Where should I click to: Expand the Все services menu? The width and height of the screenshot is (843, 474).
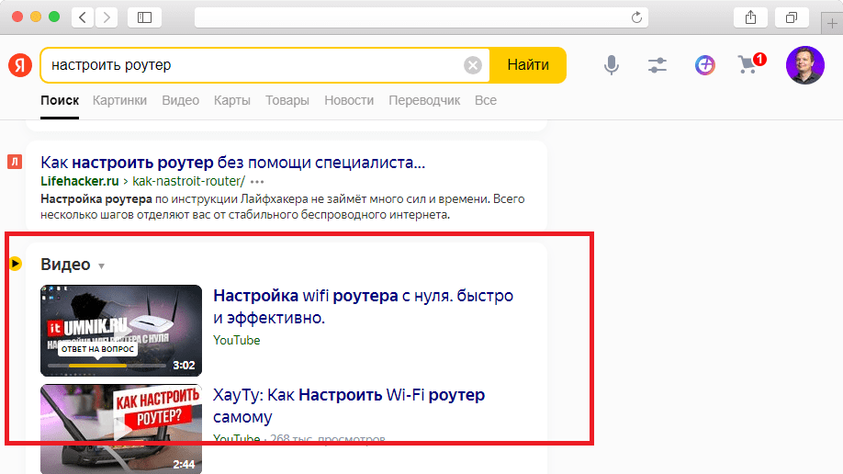[486, 101]
